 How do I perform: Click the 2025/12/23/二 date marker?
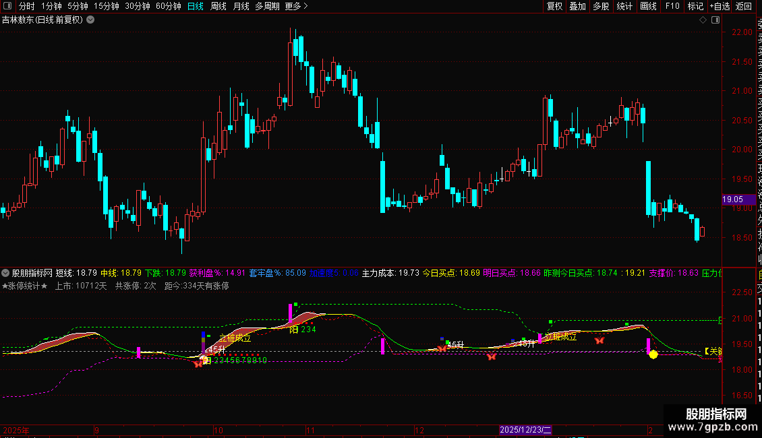(x=525, y=430)
